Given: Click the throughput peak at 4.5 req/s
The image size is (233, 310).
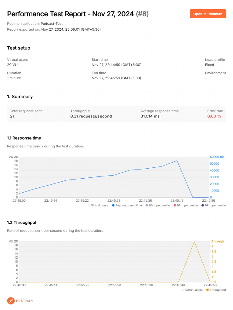Looking at the screenshot, I should [194, 242].
